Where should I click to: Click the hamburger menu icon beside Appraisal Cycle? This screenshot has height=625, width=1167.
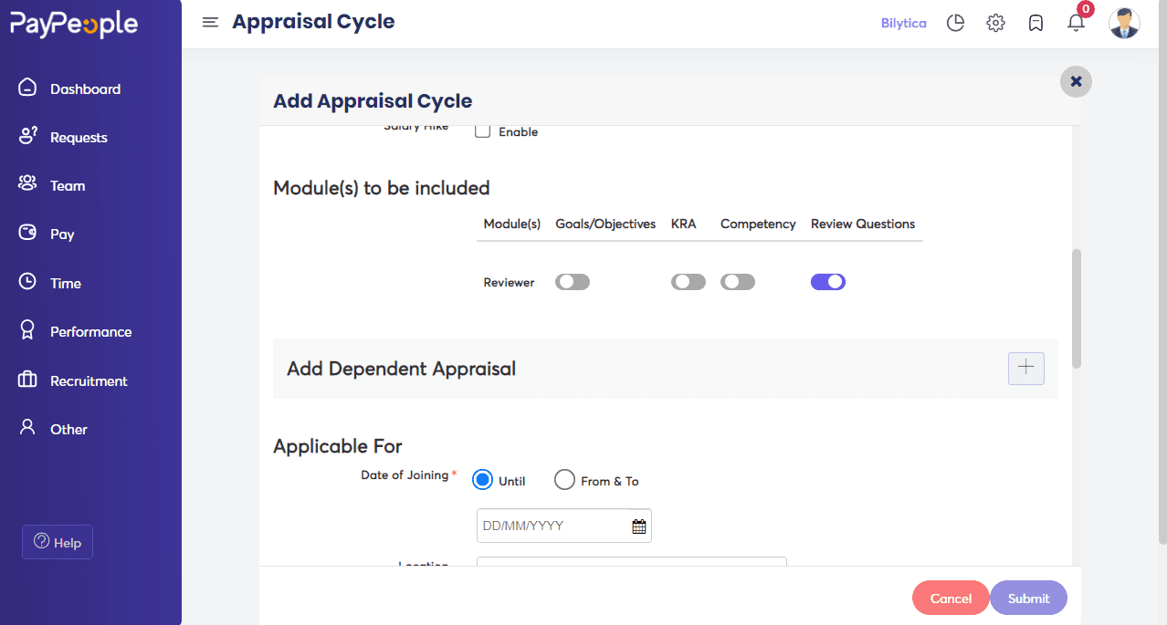(210, 23)
